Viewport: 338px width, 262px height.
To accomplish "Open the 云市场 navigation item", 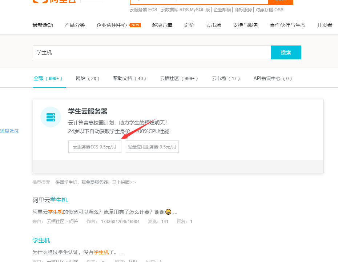I will [213, 25].
